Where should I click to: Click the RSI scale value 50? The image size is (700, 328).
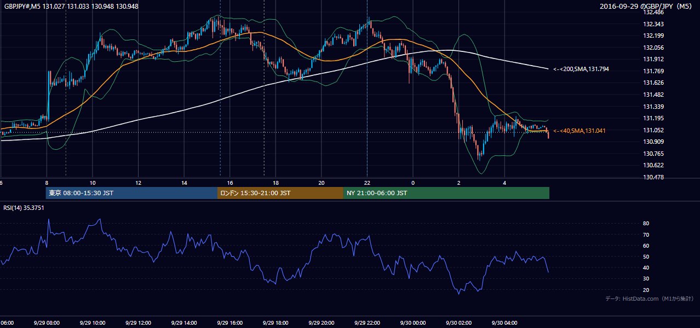646,256
